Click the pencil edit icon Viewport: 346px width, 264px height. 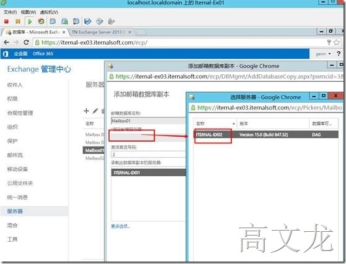(x=95, y=111)
